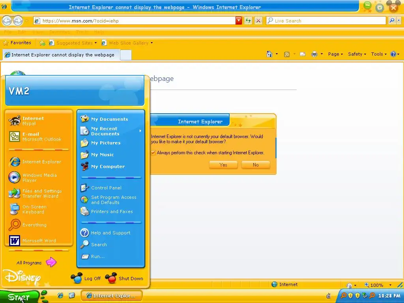The height and width of the screenshot is (303, 404).
Task: Open the Print options dropdown arrow
Action: click(322, 54)
